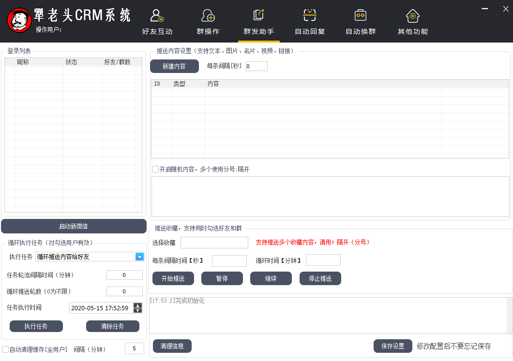Toggle 自动清理缓存 checkbox

[x=5, y=349]
